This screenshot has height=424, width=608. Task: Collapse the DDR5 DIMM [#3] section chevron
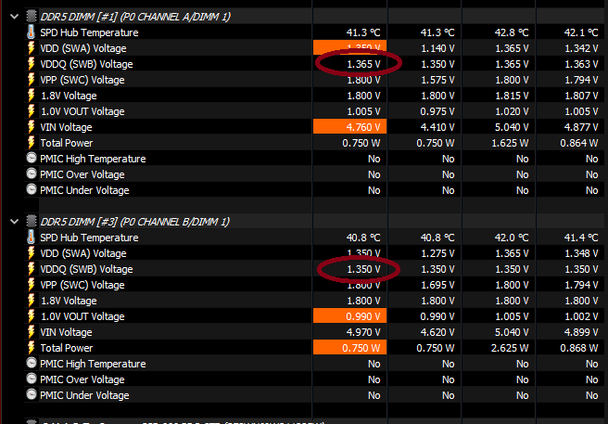[x=14, y=222]
